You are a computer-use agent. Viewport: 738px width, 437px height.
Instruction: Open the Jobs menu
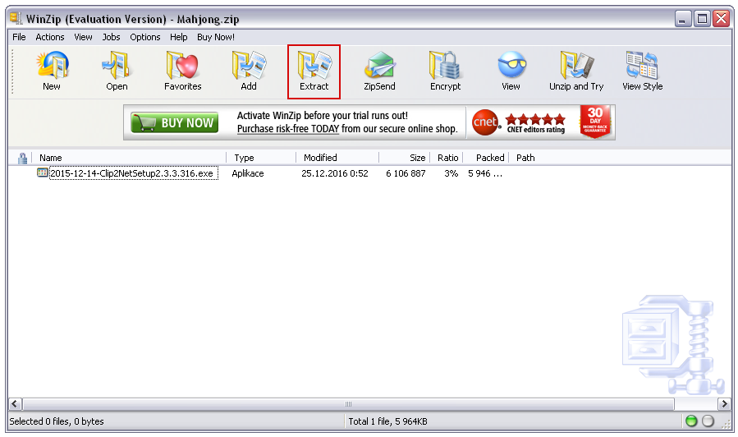111,37
